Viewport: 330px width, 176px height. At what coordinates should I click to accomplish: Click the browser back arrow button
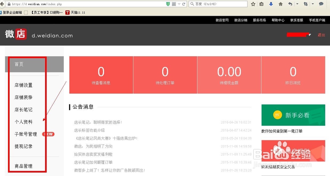pos(2,4)
